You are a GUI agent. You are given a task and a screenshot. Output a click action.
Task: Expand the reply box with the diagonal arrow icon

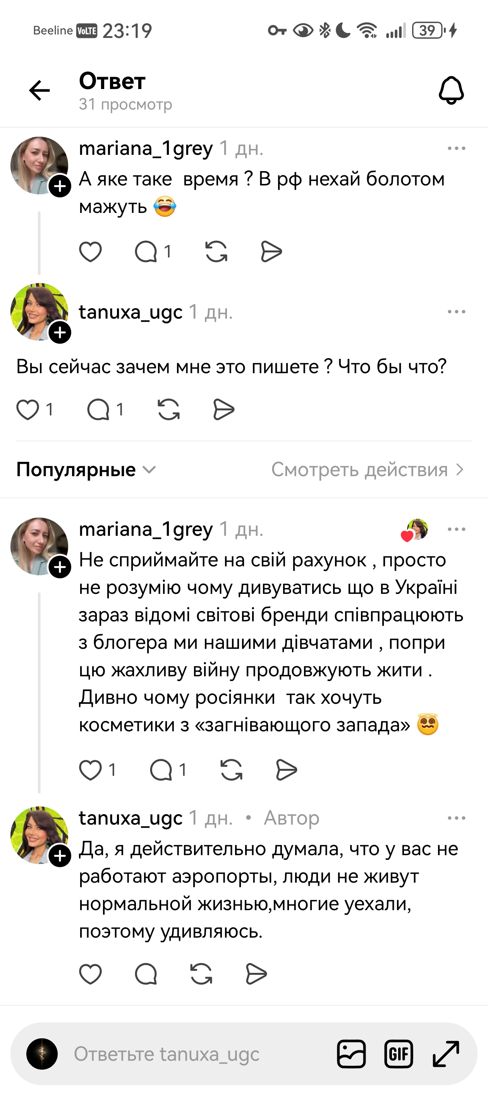coord(447,1054)
